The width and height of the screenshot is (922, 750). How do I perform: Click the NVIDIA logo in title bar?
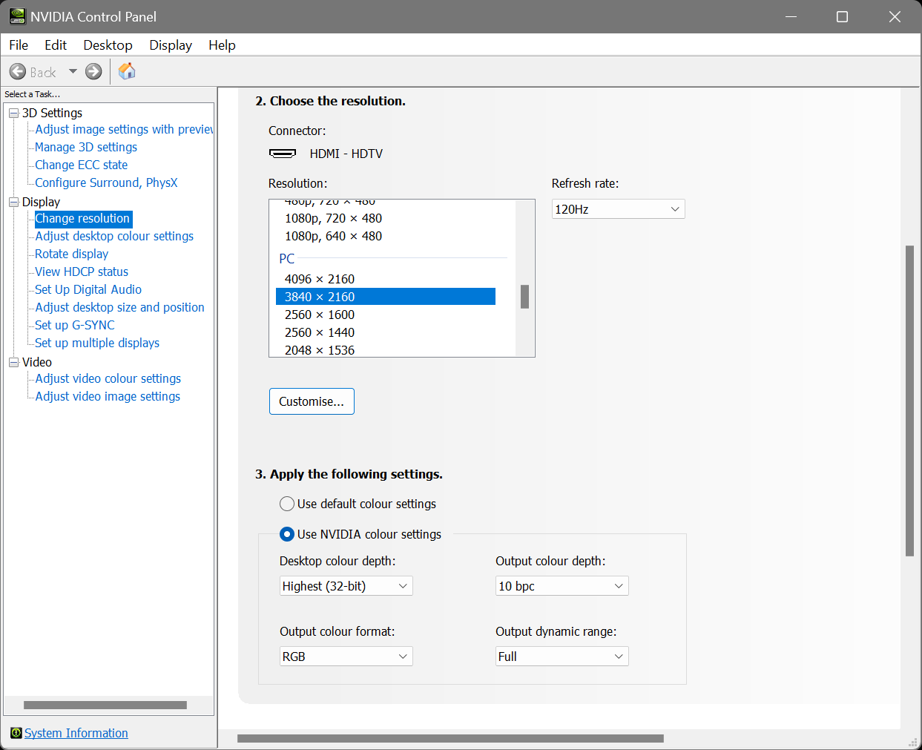16,16
